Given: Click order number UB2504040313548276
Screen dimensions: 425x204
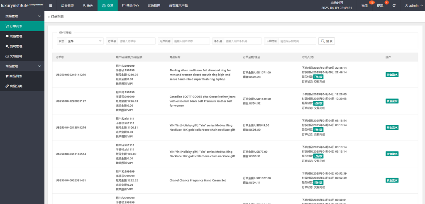Looking at the screenshot, I should 71,127.
